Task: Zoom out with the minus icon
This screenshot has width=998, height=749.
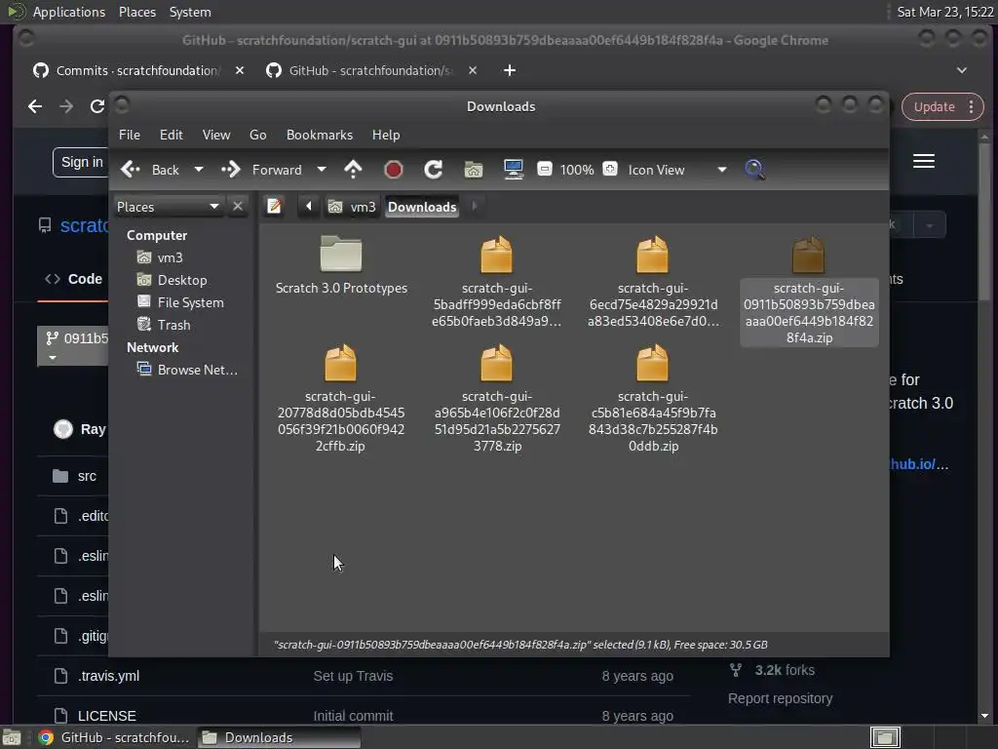Action: pos(545,170)
